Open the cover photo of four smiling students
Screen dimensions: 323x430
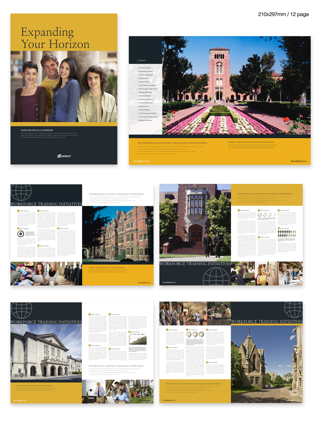[x=64, y=87]
